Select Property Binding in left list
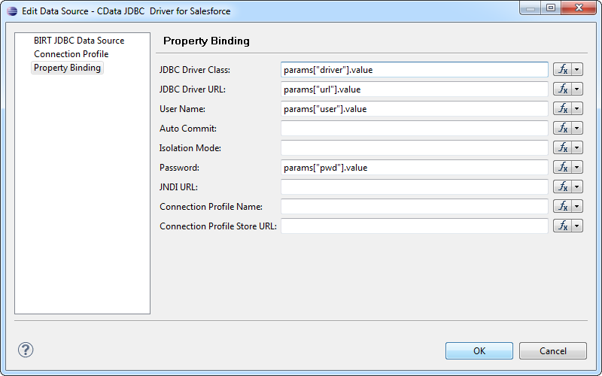Image resolution: width=602 pixels, height=376 pixels. [68, 68]
